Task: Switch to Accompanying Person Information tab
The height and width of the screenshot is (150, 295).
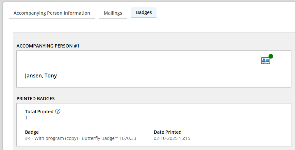Action: click(x=52, y=13)
